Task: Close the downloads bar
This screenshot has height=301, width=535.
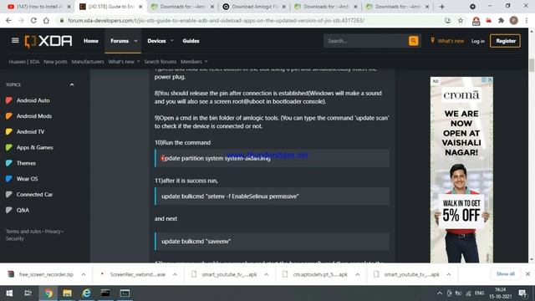Action: click(x=527, y=274)
